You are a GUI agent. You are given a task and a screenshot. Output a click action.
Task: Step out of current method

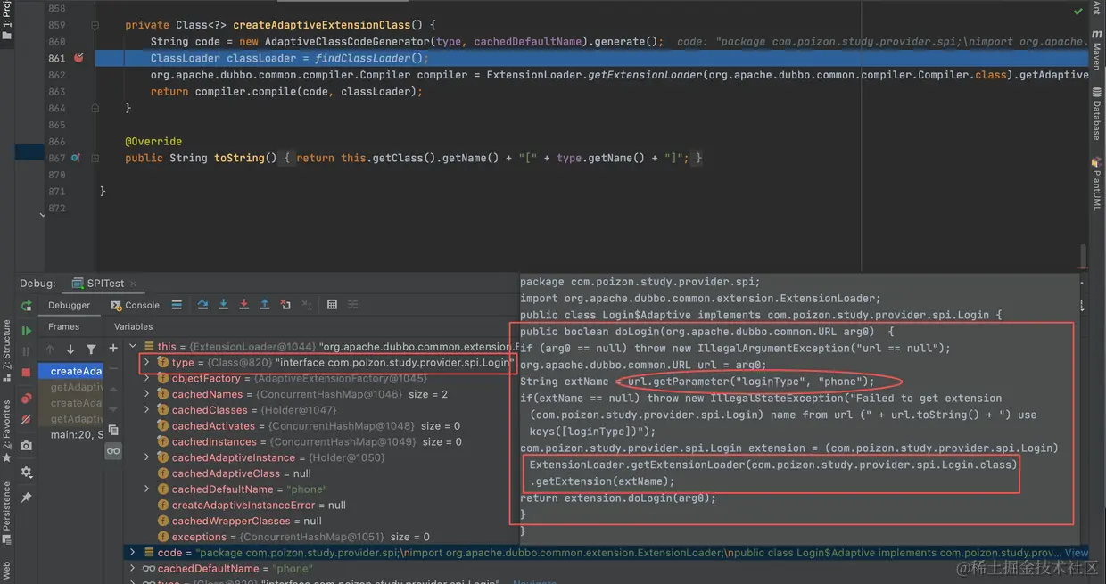pyautogui.click(x=264, y=305)
